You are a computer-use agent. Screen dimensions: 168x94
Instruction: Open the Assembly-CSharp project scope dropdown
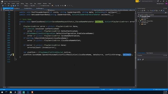point(25,10)
